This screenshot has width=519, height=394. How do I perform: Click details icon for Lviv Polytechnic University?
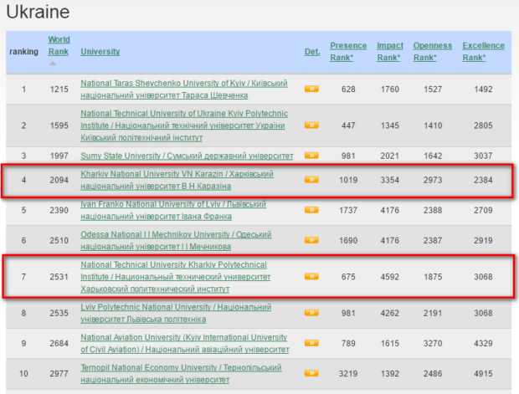coord(311,313)
